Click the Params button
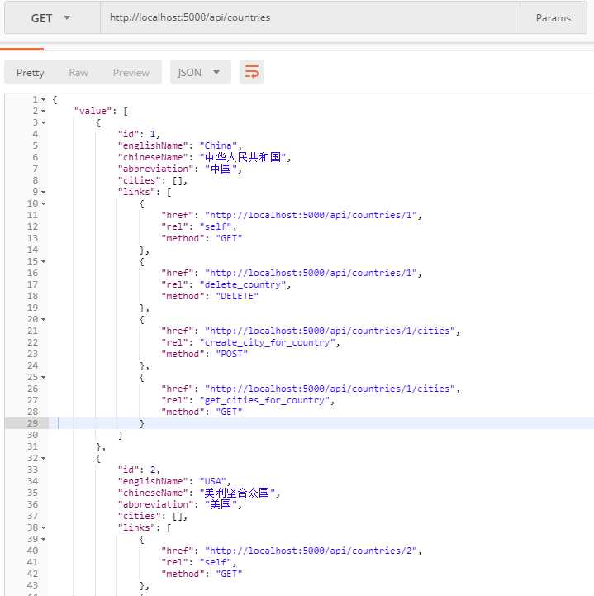Image resolution: width=594 pixels, height=596 pixels. pos(553,18)
